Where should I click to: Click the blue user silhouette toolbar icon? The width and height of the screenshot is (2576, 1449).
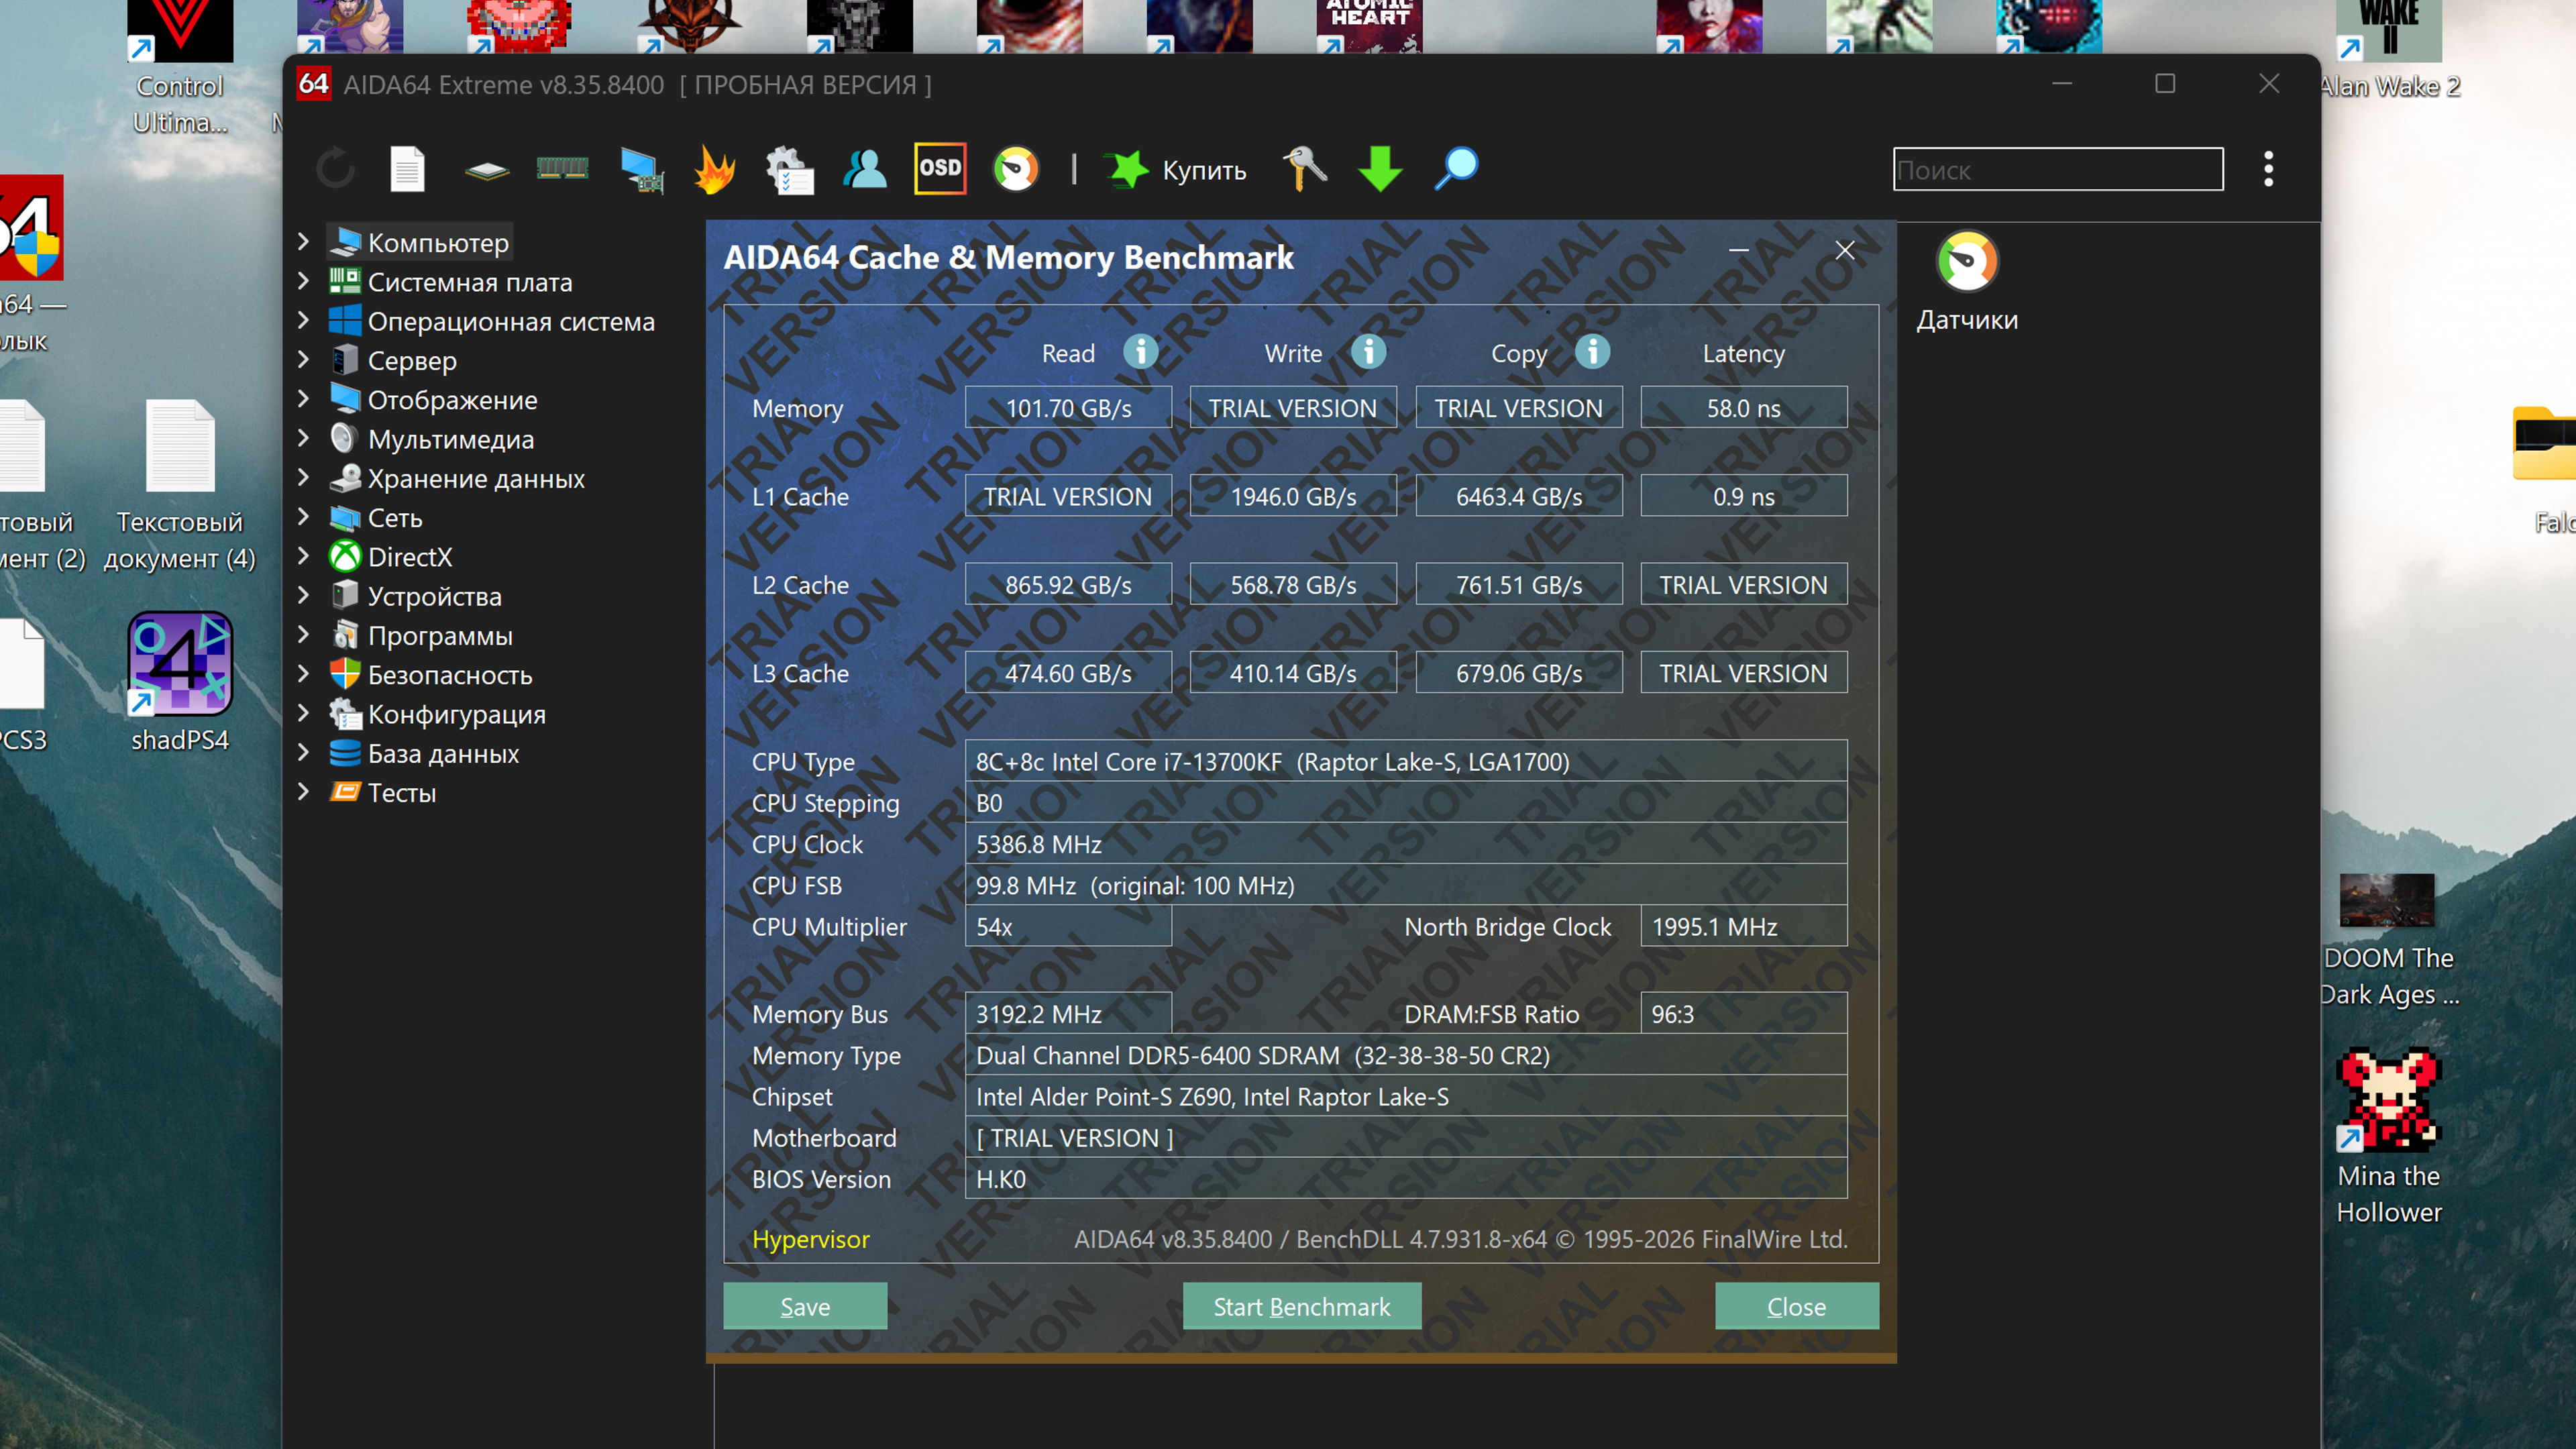(x=865, y=169)
